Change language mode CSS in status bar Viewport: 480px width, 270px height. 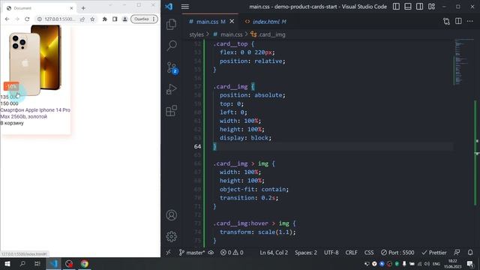369,253
